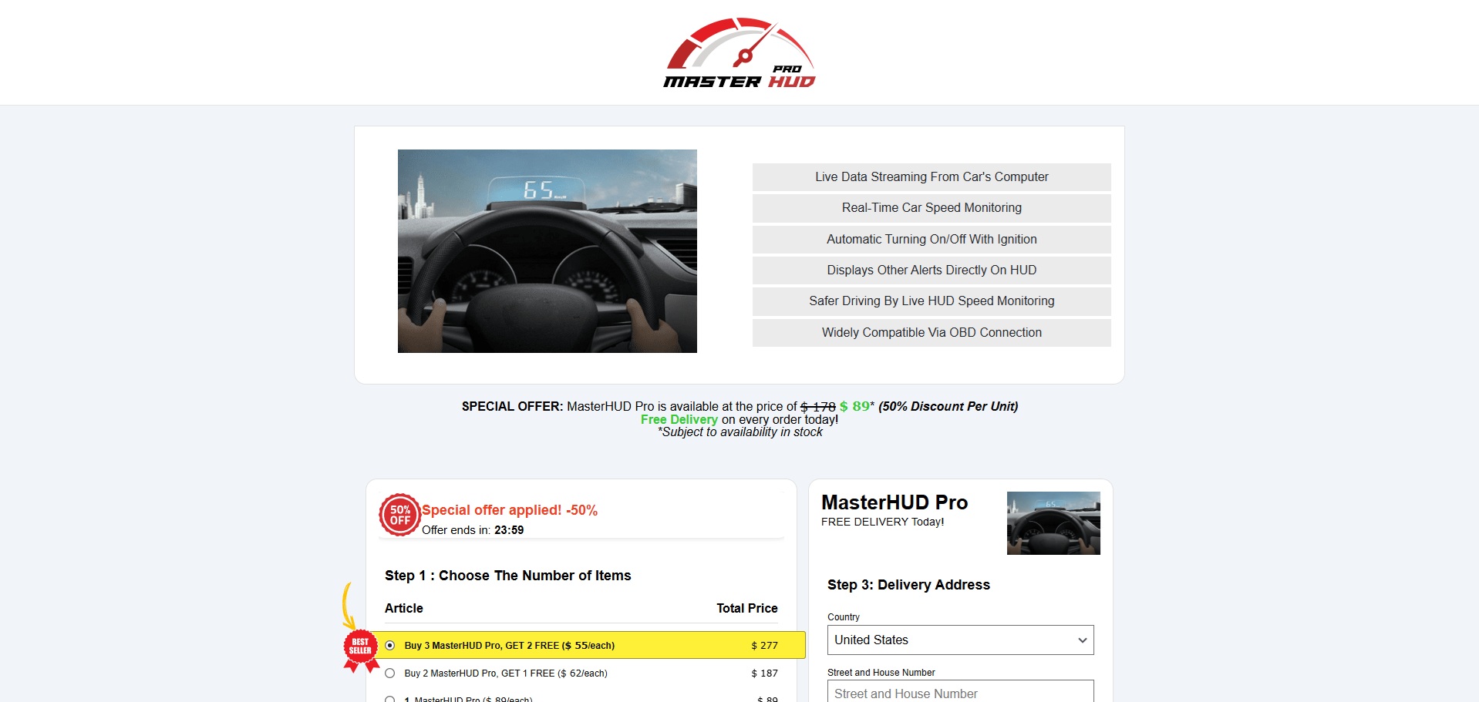Click the Best Seller ribbon badge
Screen dimensions: 1479x702
point(360,648)
